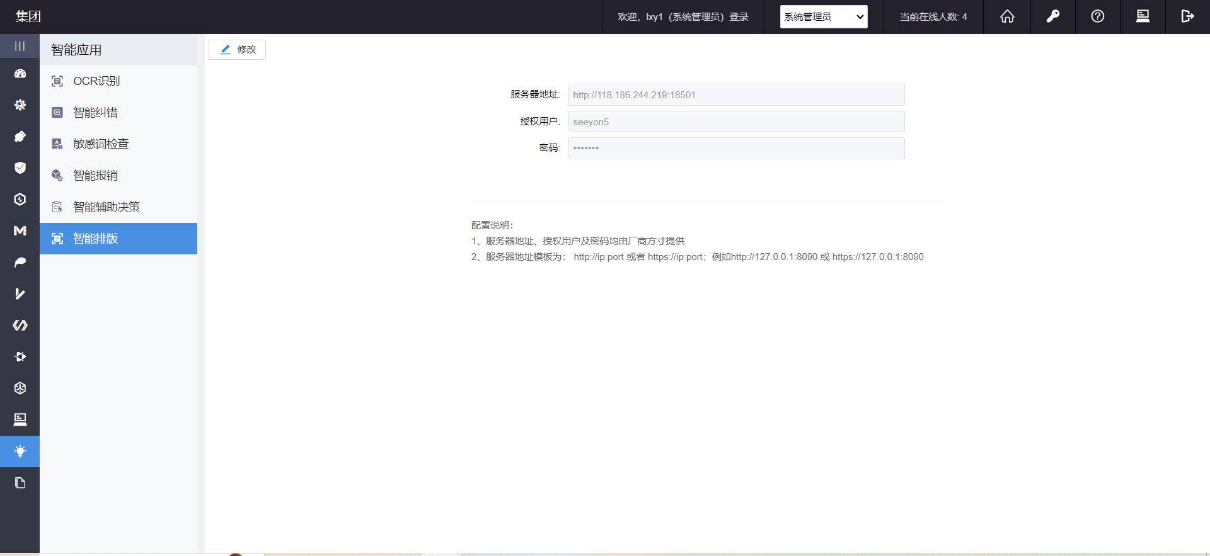
Task: Click the 服务器地址 field label
Action: coord(535,94)
